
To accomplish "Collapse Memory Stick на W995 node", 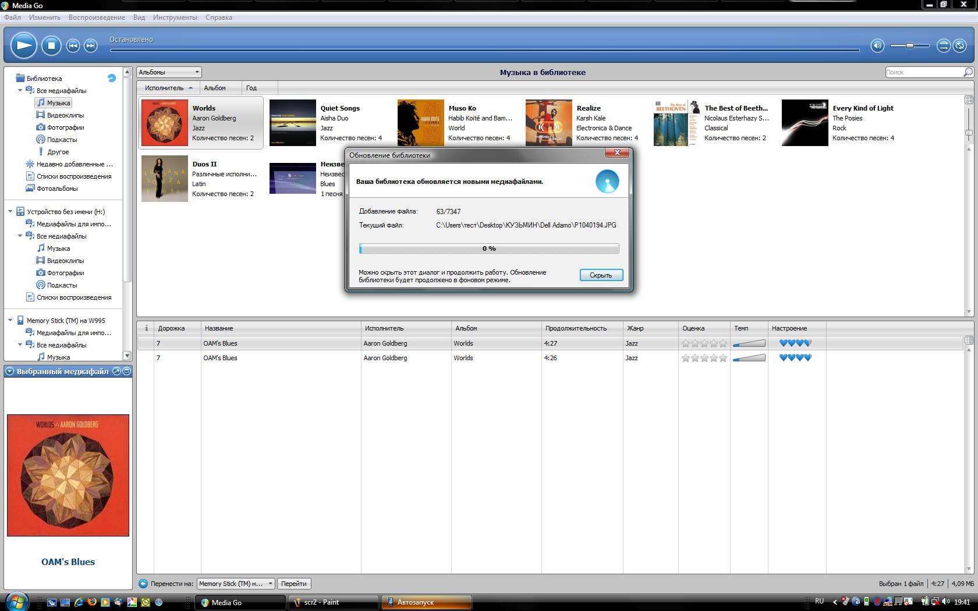I will (10, 321).
